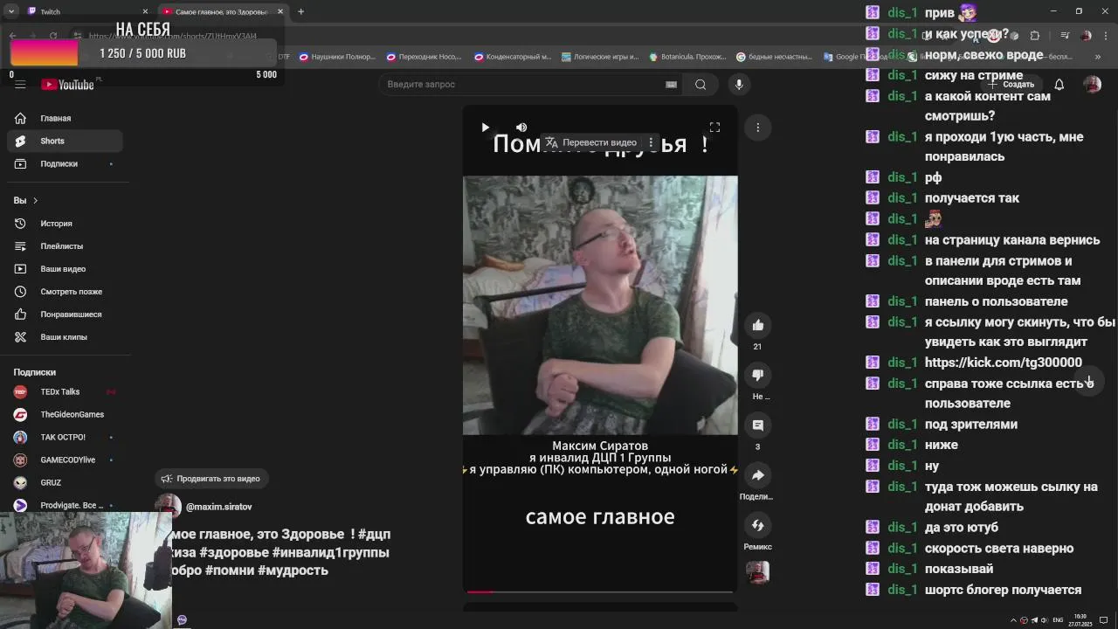
Task: Open Главная in the sidebar
Action: tap(66, 118)
